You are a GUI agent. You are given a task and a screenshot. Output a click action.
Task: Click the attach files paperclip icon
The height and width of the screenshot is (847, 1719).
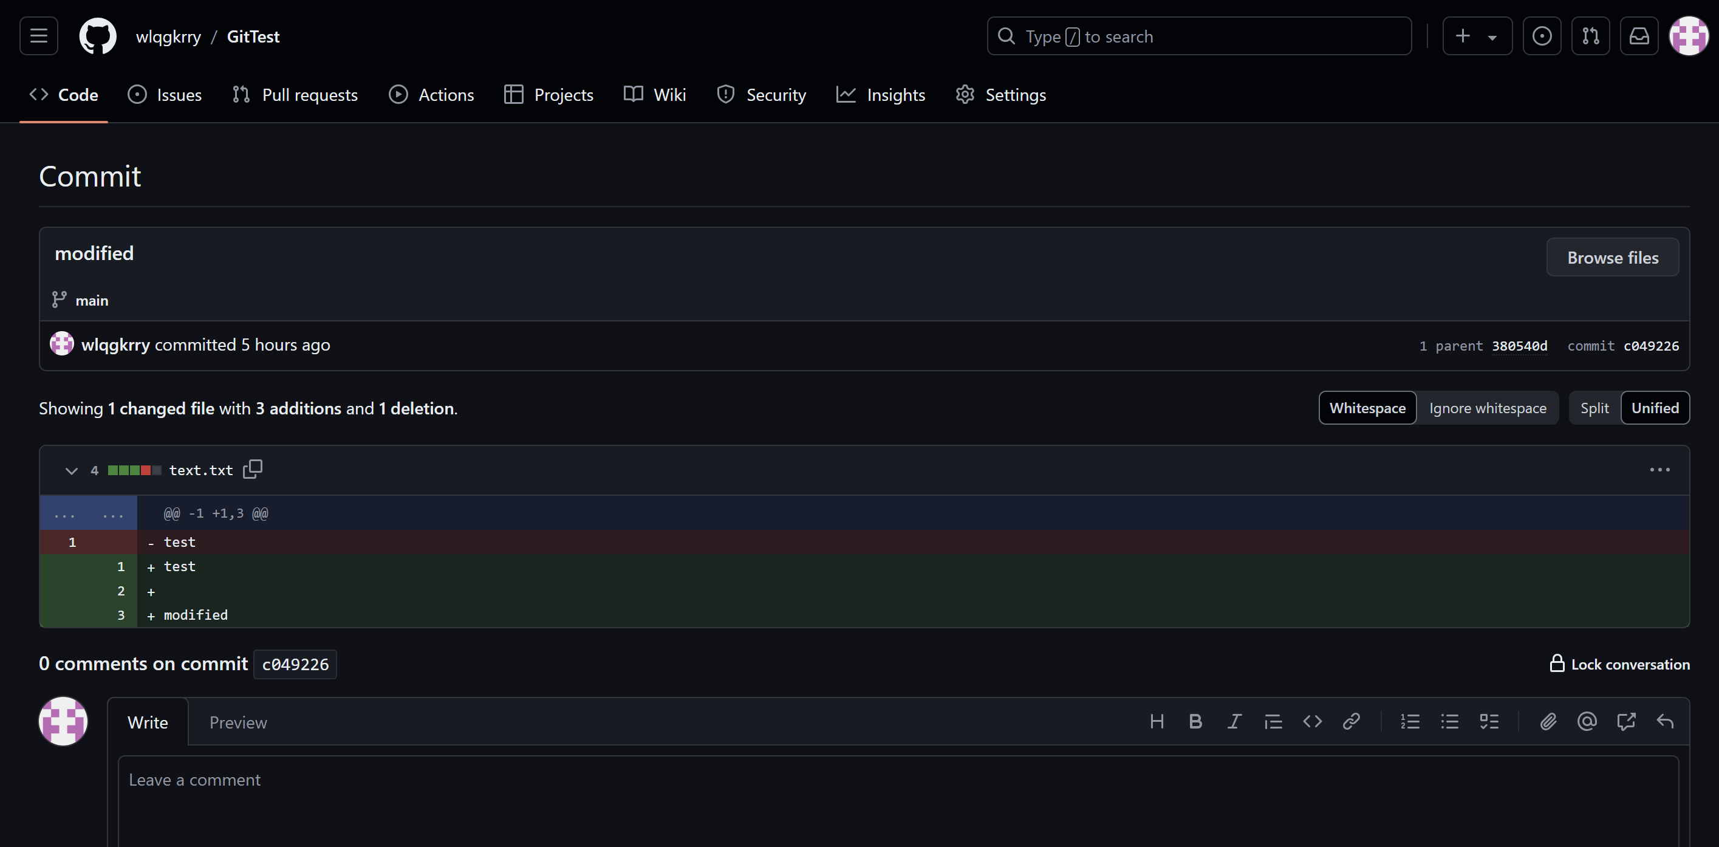click(1548, 721)
